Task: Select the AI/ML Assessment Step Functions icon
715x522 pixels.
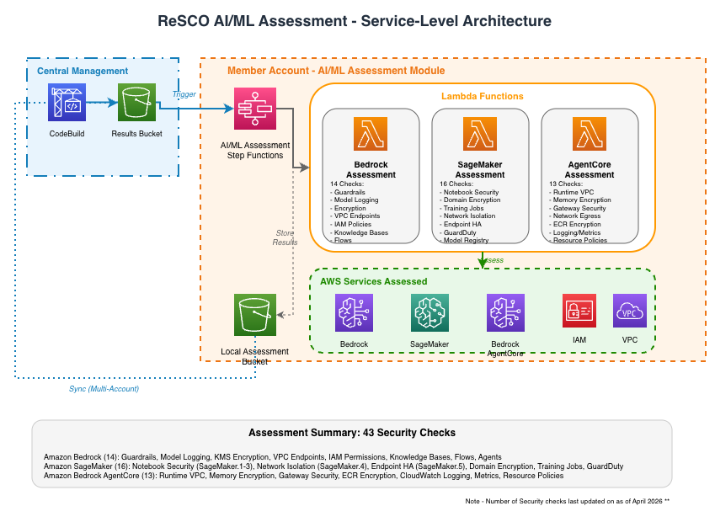Action: click(x=255, y=109)
